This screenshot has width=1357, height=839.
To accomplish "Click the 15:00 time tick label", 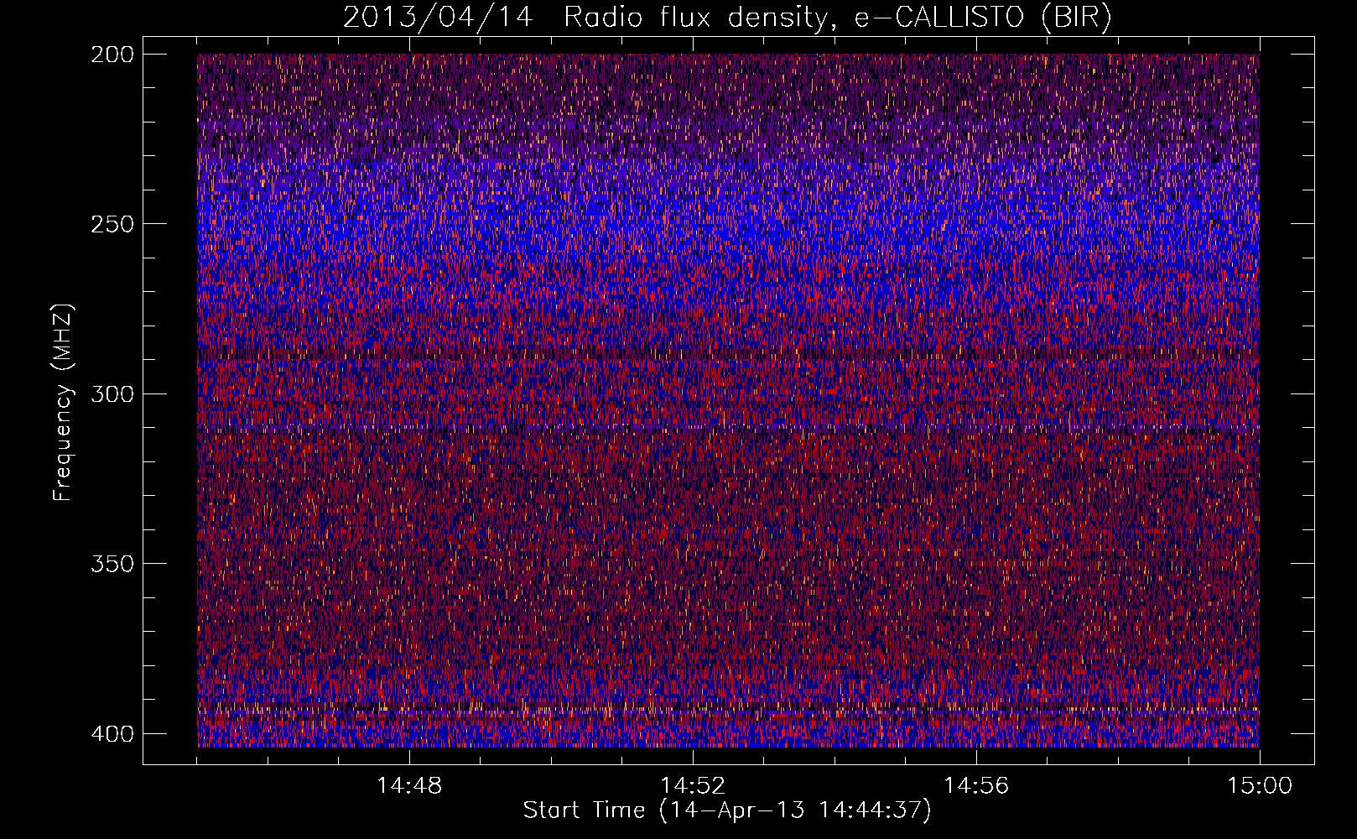I will 1260,786.
